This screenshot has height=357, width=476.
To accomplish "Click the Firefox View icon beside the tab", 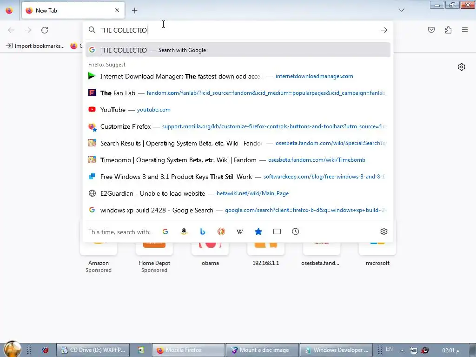I will coord(9,10).
